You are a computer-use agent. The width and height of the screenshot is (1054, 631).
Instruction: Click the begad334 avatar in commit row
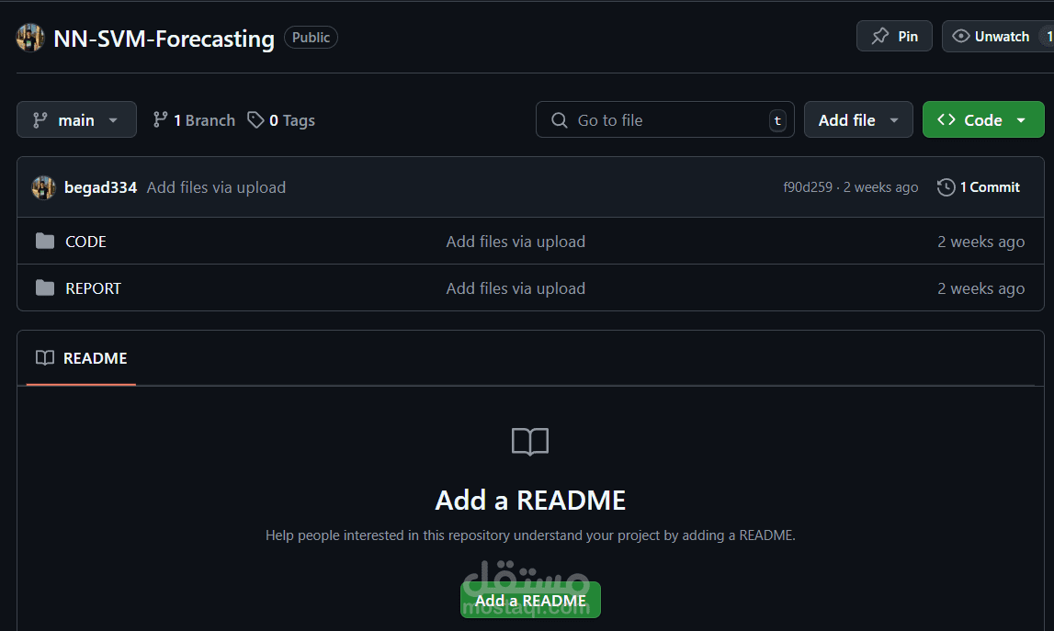click(44, 187)
